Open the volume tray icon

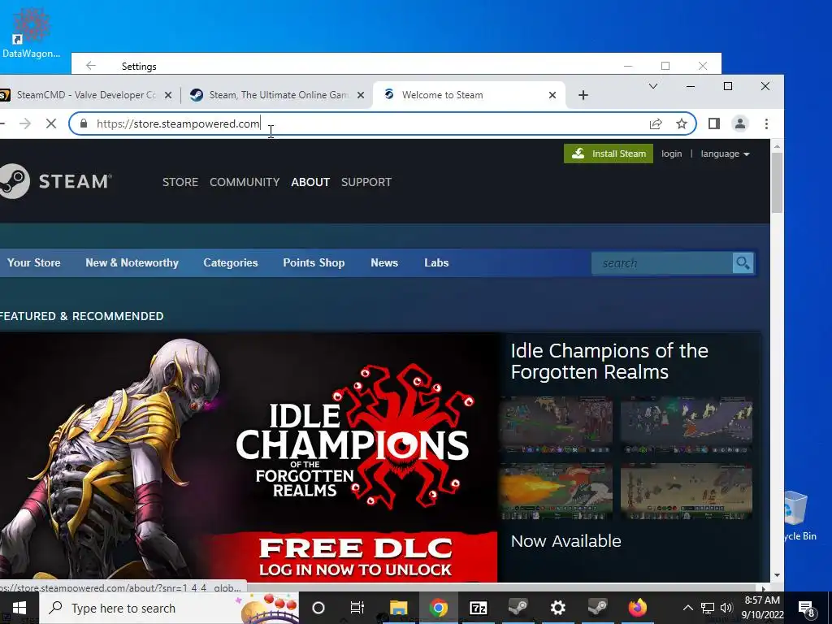point(726,608)
